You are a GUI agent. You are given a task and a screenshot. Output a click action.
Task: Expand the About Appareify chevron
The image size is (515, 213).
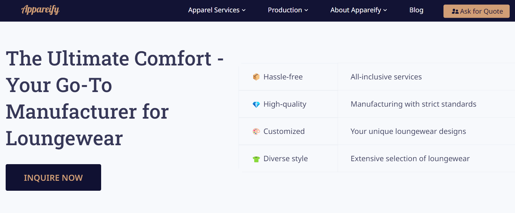pyautogui.click(x=385, y=10)
